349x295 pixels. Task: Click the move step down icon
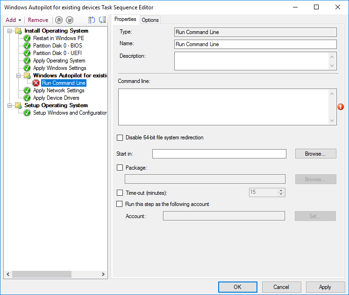[70, 20]
